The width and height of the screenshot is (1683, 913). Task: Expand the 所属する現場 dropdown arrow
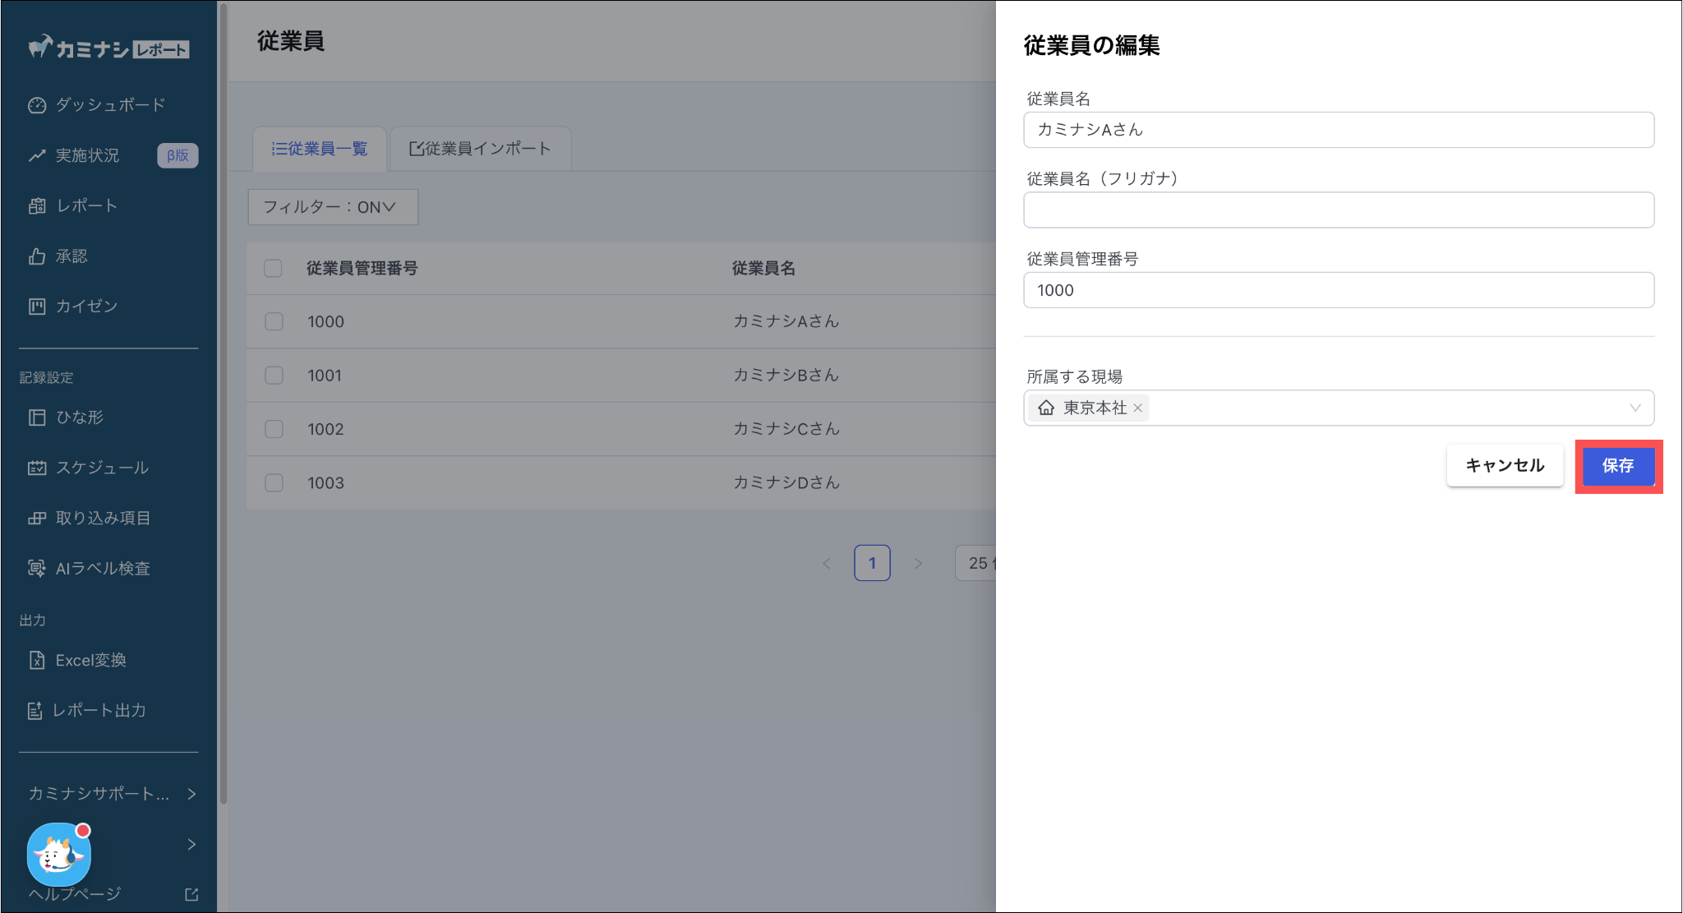click(1635, 408)
